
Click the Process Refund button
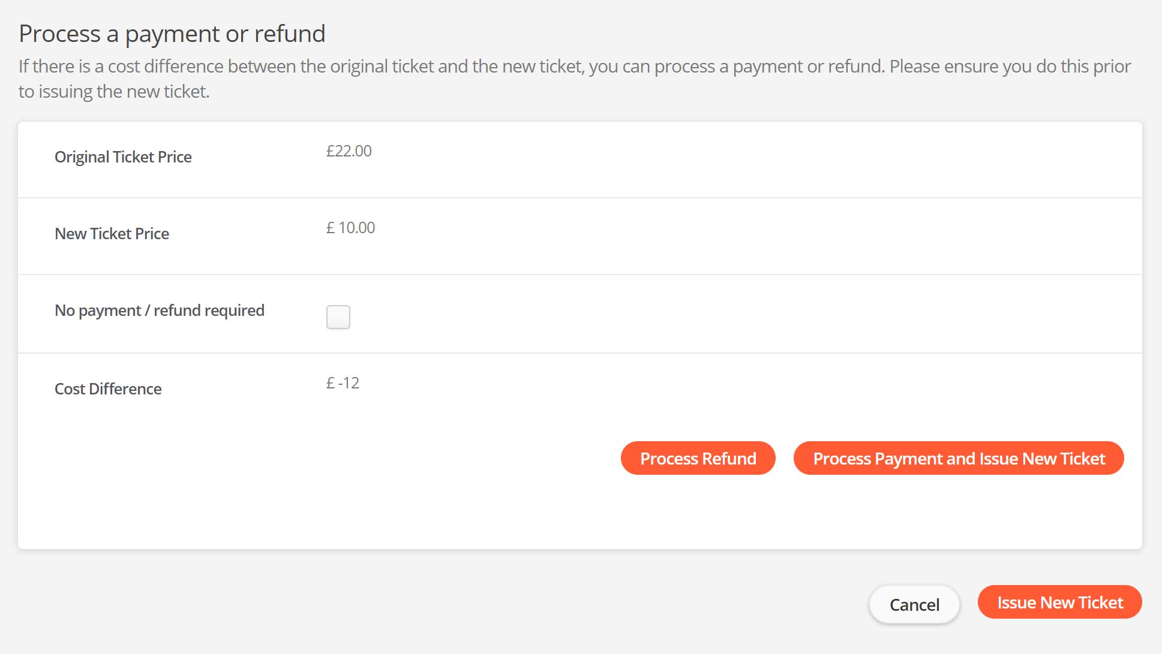click(x=698, y=459)
